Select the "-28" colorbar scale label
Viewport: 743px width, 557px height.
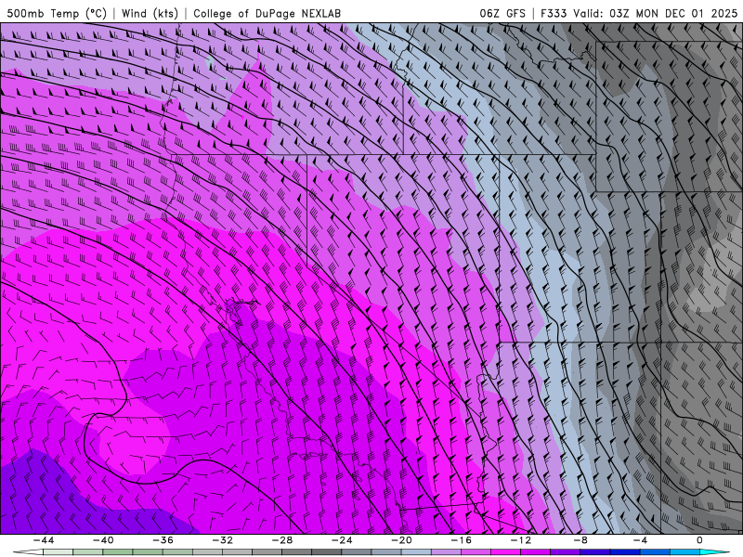pos(282,540)
